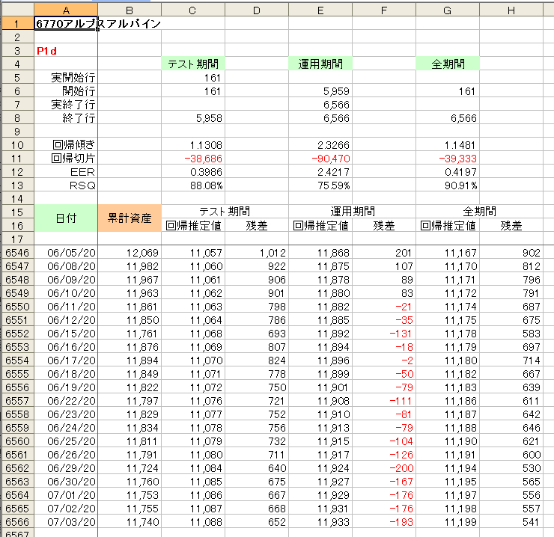This screenshot has height=537, width=554.
Task: Click the 全期間 heading in row 15
Action: coord(480,212)
